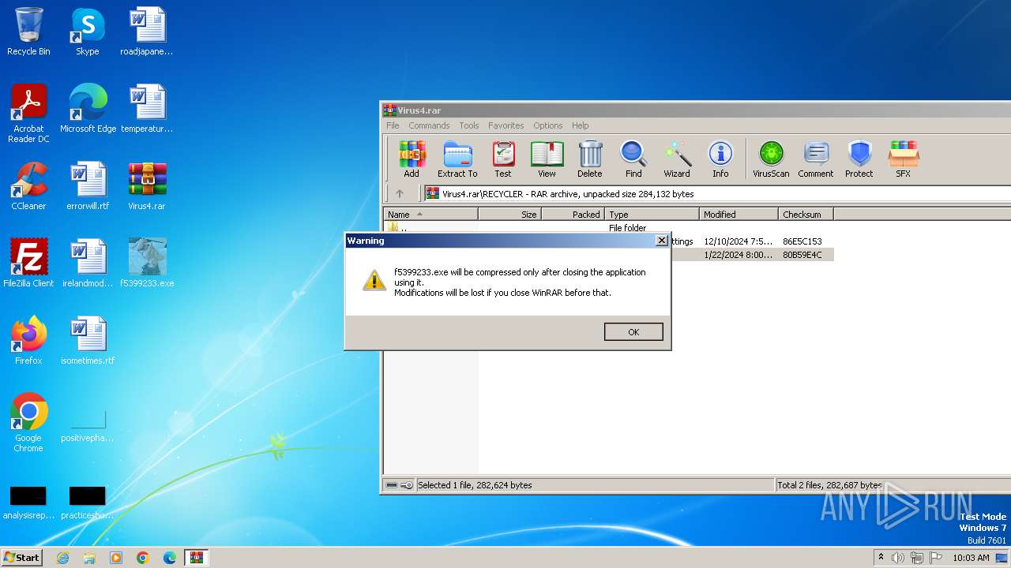
Task: Open the Wizard tool
Action: [x=677, y=159]
